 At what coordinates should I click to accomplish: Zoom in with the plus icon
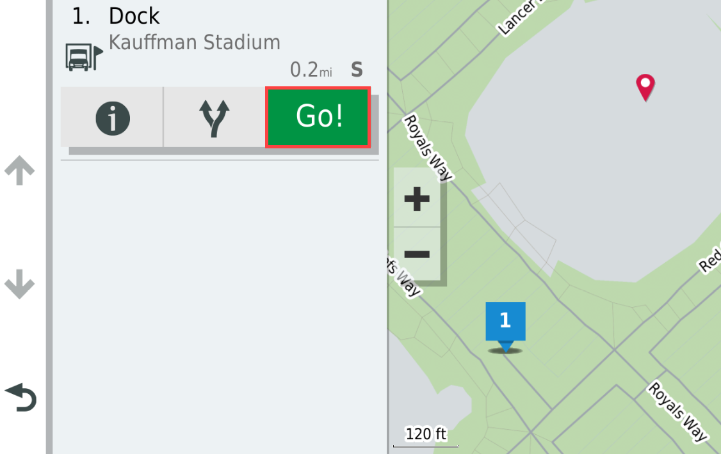coord(417,198)
